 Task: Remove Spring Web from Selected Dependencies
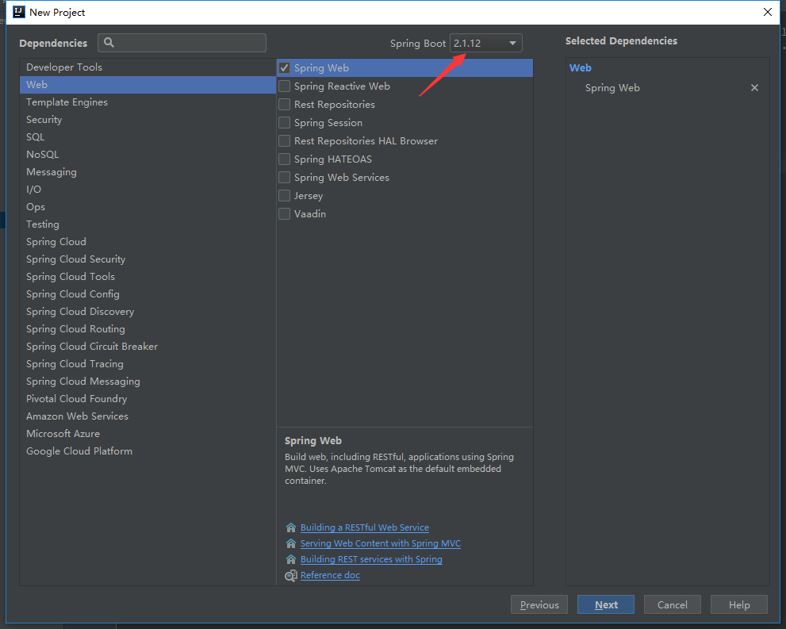[754, 88]
